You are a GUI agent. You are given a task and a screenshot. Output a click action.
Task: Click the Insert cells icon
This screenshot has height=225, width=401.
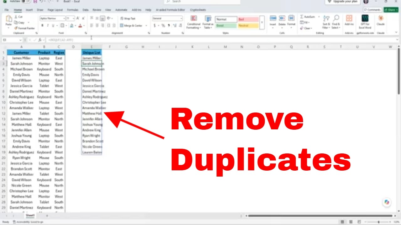pos(273,19)
